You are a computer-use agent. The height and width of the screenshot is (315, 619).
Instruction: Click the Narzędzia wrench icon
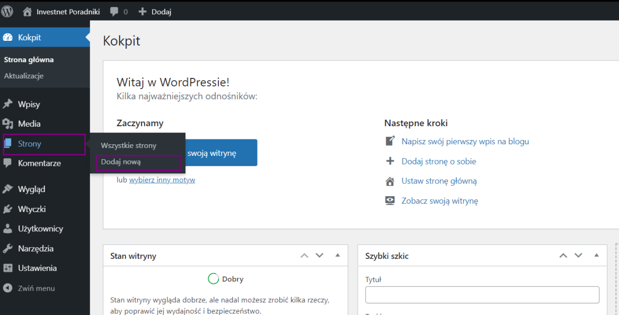click(x=7, y=249)
